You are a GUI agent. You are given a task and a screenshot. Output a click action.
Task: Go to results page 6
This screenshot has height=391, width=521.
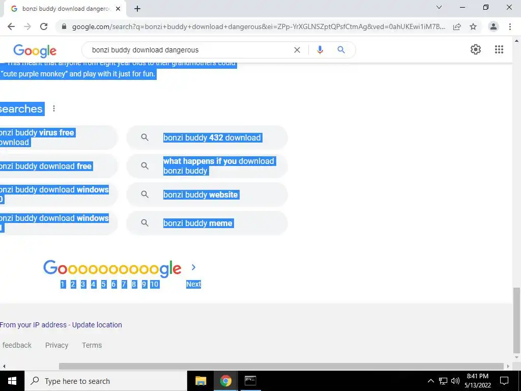(x=113, y=284)
